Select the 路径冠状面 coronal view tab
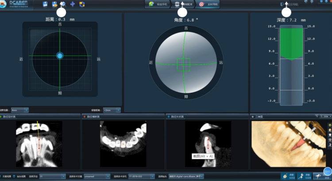The height and width of the screenshot is (181, 332). click(x=8, y=117)
